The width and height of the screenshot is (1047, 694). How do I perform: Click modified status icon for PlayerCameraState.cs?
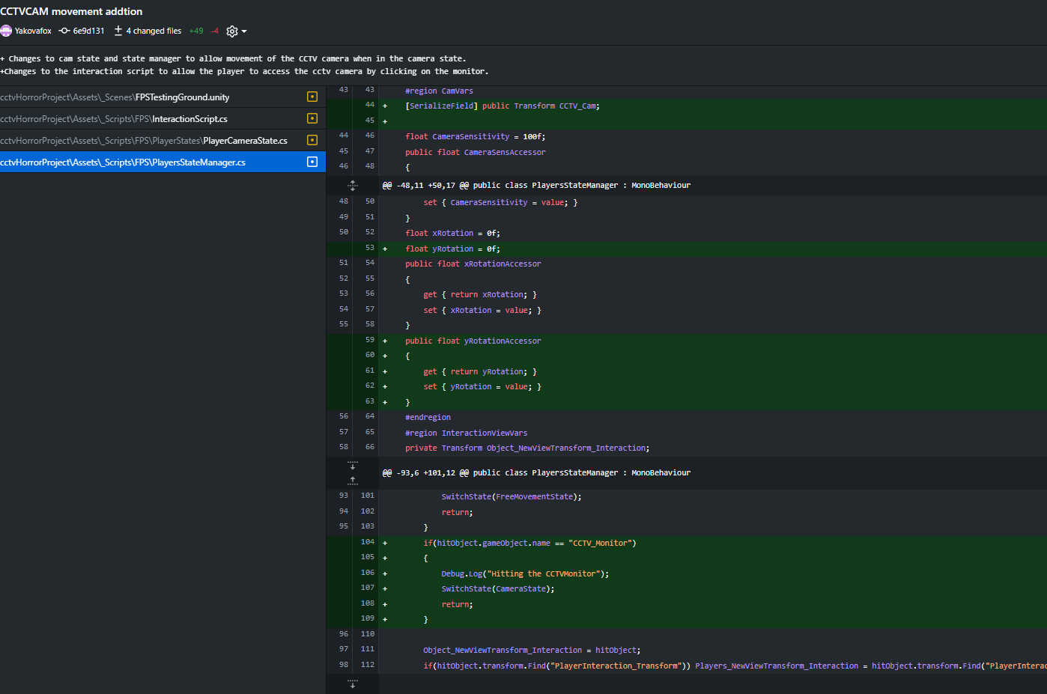click(312, 140)
